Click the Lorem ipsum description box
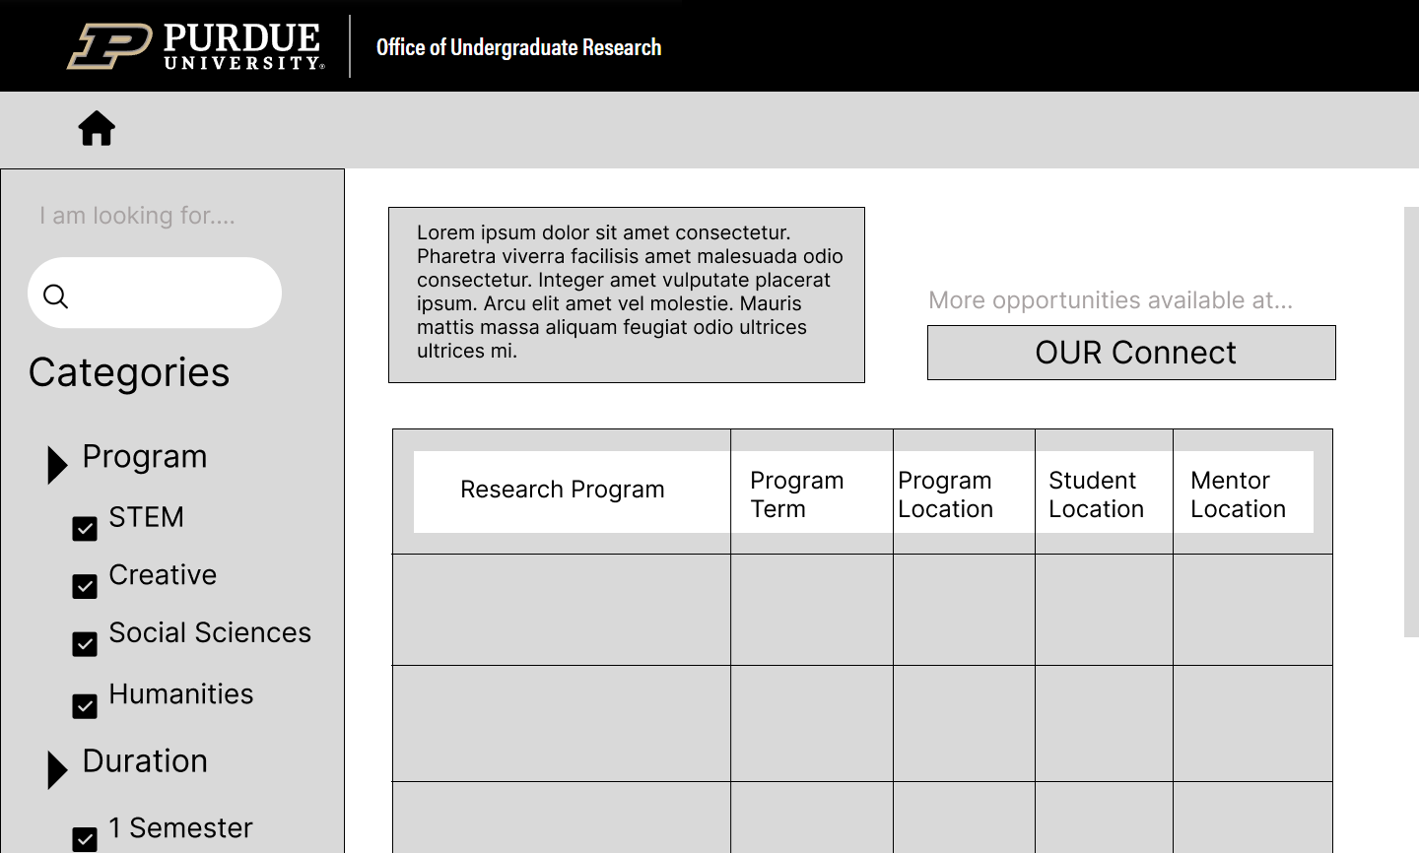 tap(627, 294)
